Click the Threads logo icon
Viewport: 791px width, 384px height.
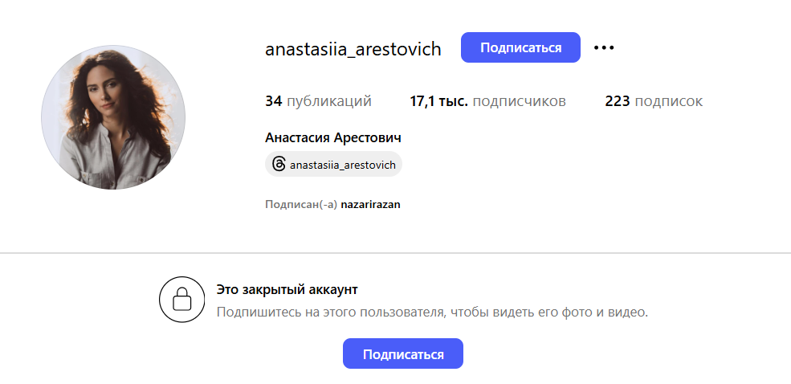(279, 164)
